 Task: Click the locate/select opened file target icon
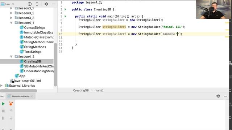coord(30,4)
